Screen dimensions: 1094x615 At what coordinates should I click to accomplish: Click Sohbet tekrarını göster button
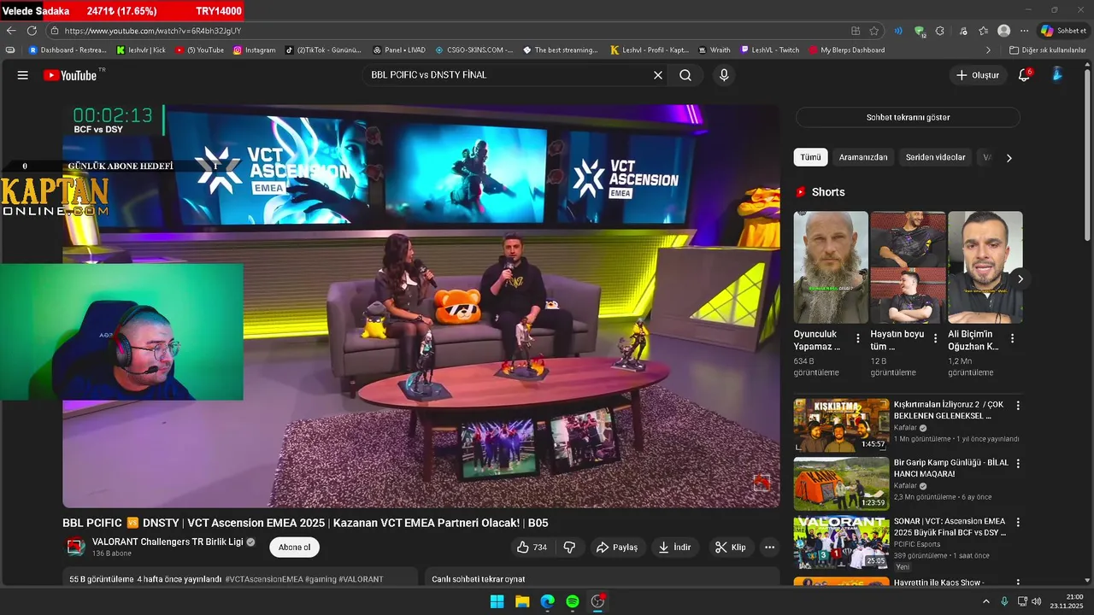click(x=908, y=117)
